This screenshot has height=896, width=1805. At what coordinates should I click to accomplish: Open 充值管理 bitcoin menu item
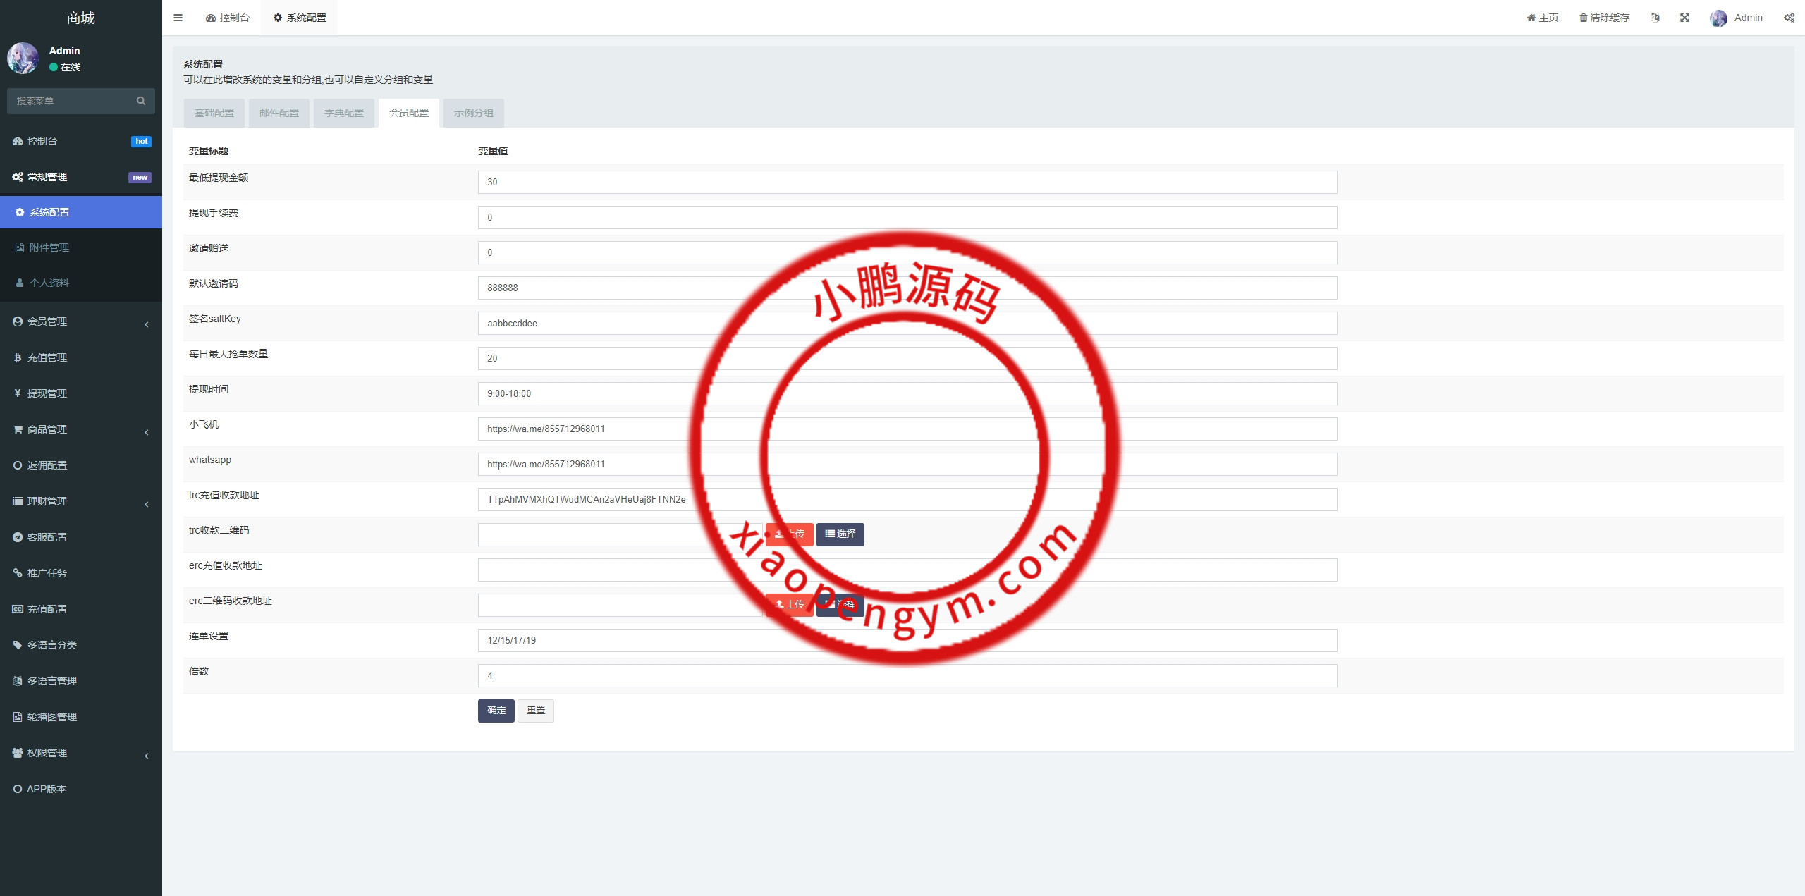click(47, 357)
